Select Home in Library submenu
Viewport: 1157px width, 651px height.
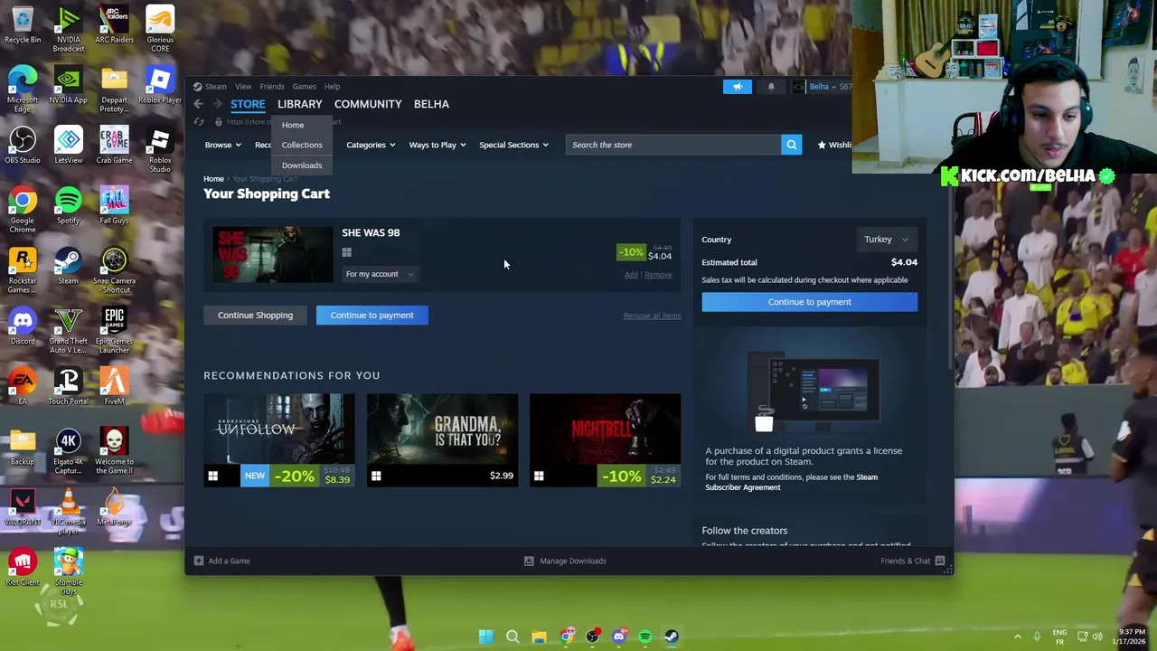293,125
